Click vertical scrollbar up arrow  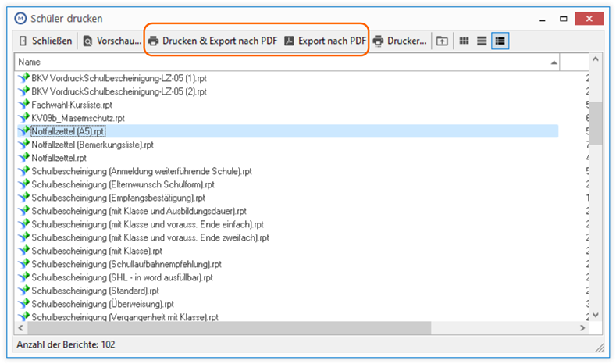(596, 59)
